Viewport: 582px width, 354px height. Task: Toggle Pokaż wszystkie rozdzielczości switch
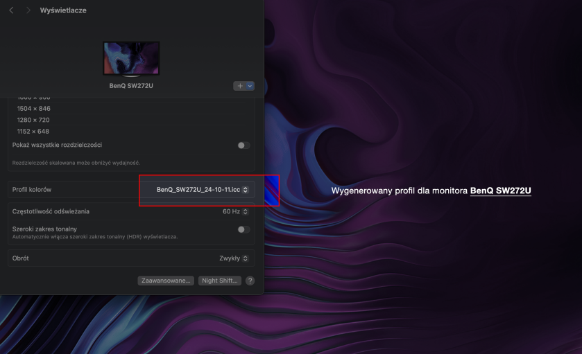click(x=243, y=145)
